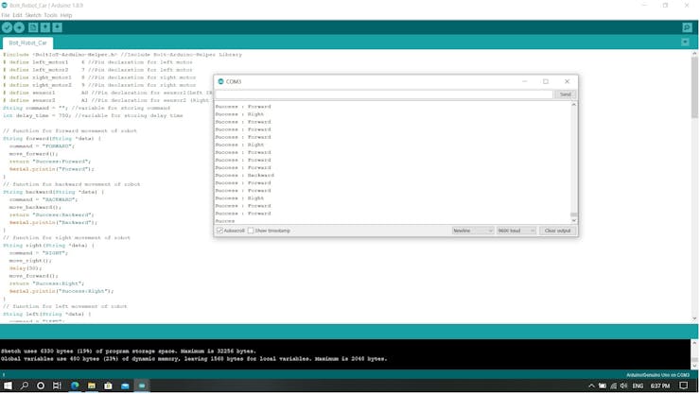
Task: Click the Windows Start button
Action: 8,385
